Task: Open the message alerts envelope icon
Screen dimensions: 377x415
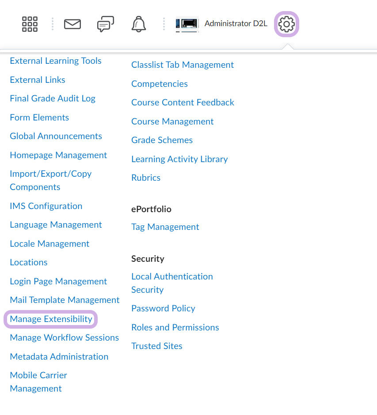Action: tap(72, 24)
